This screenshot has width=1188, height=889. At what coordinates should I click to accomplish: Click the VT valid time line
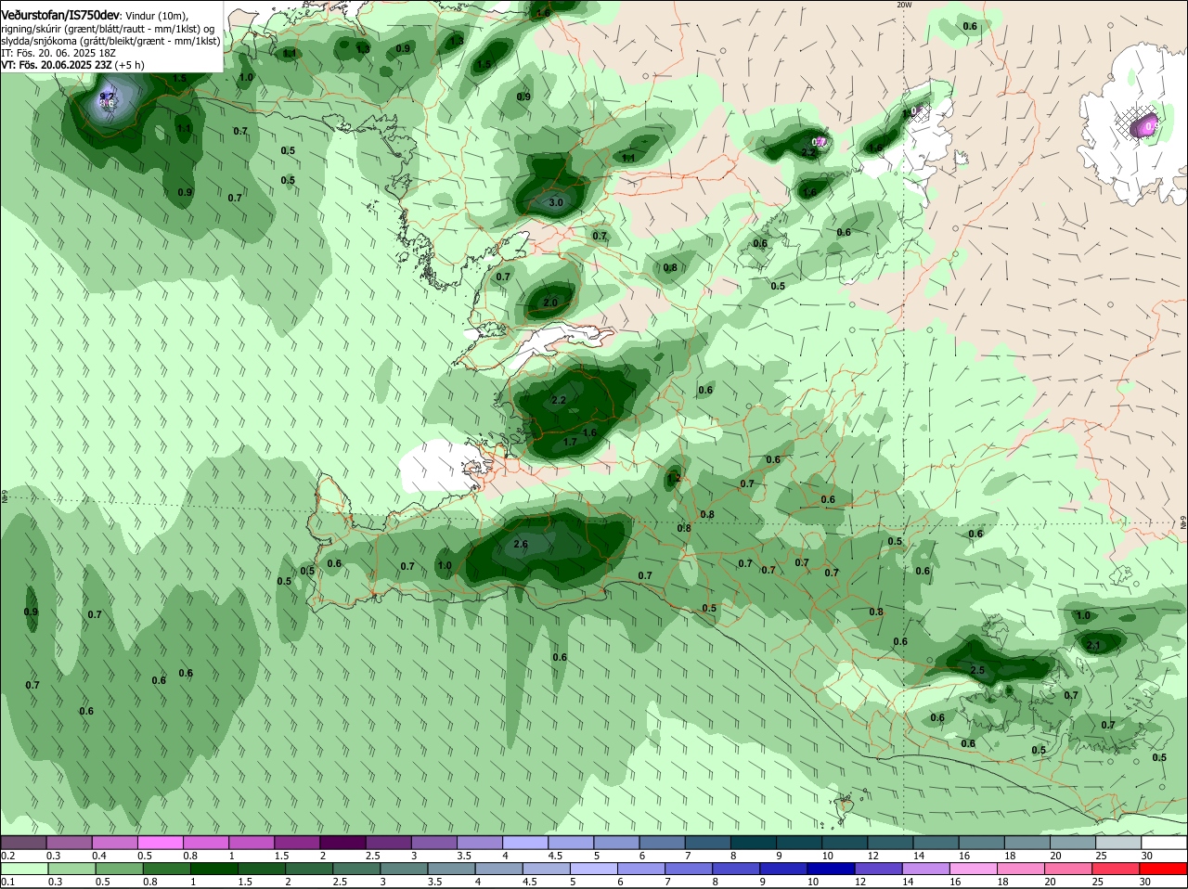[72, 66]
